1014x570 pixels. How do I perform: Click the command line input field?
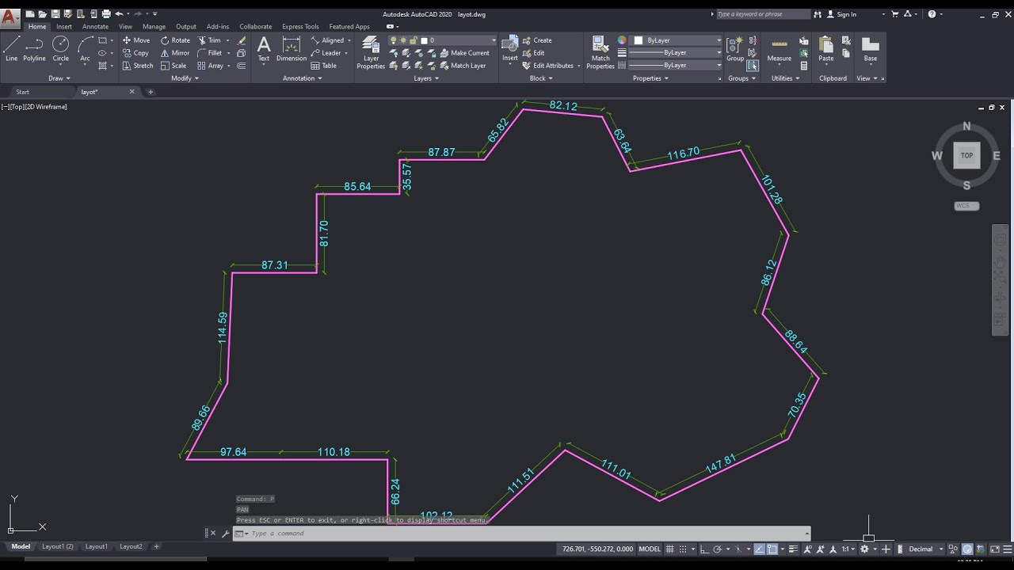[x=523, y=534]
